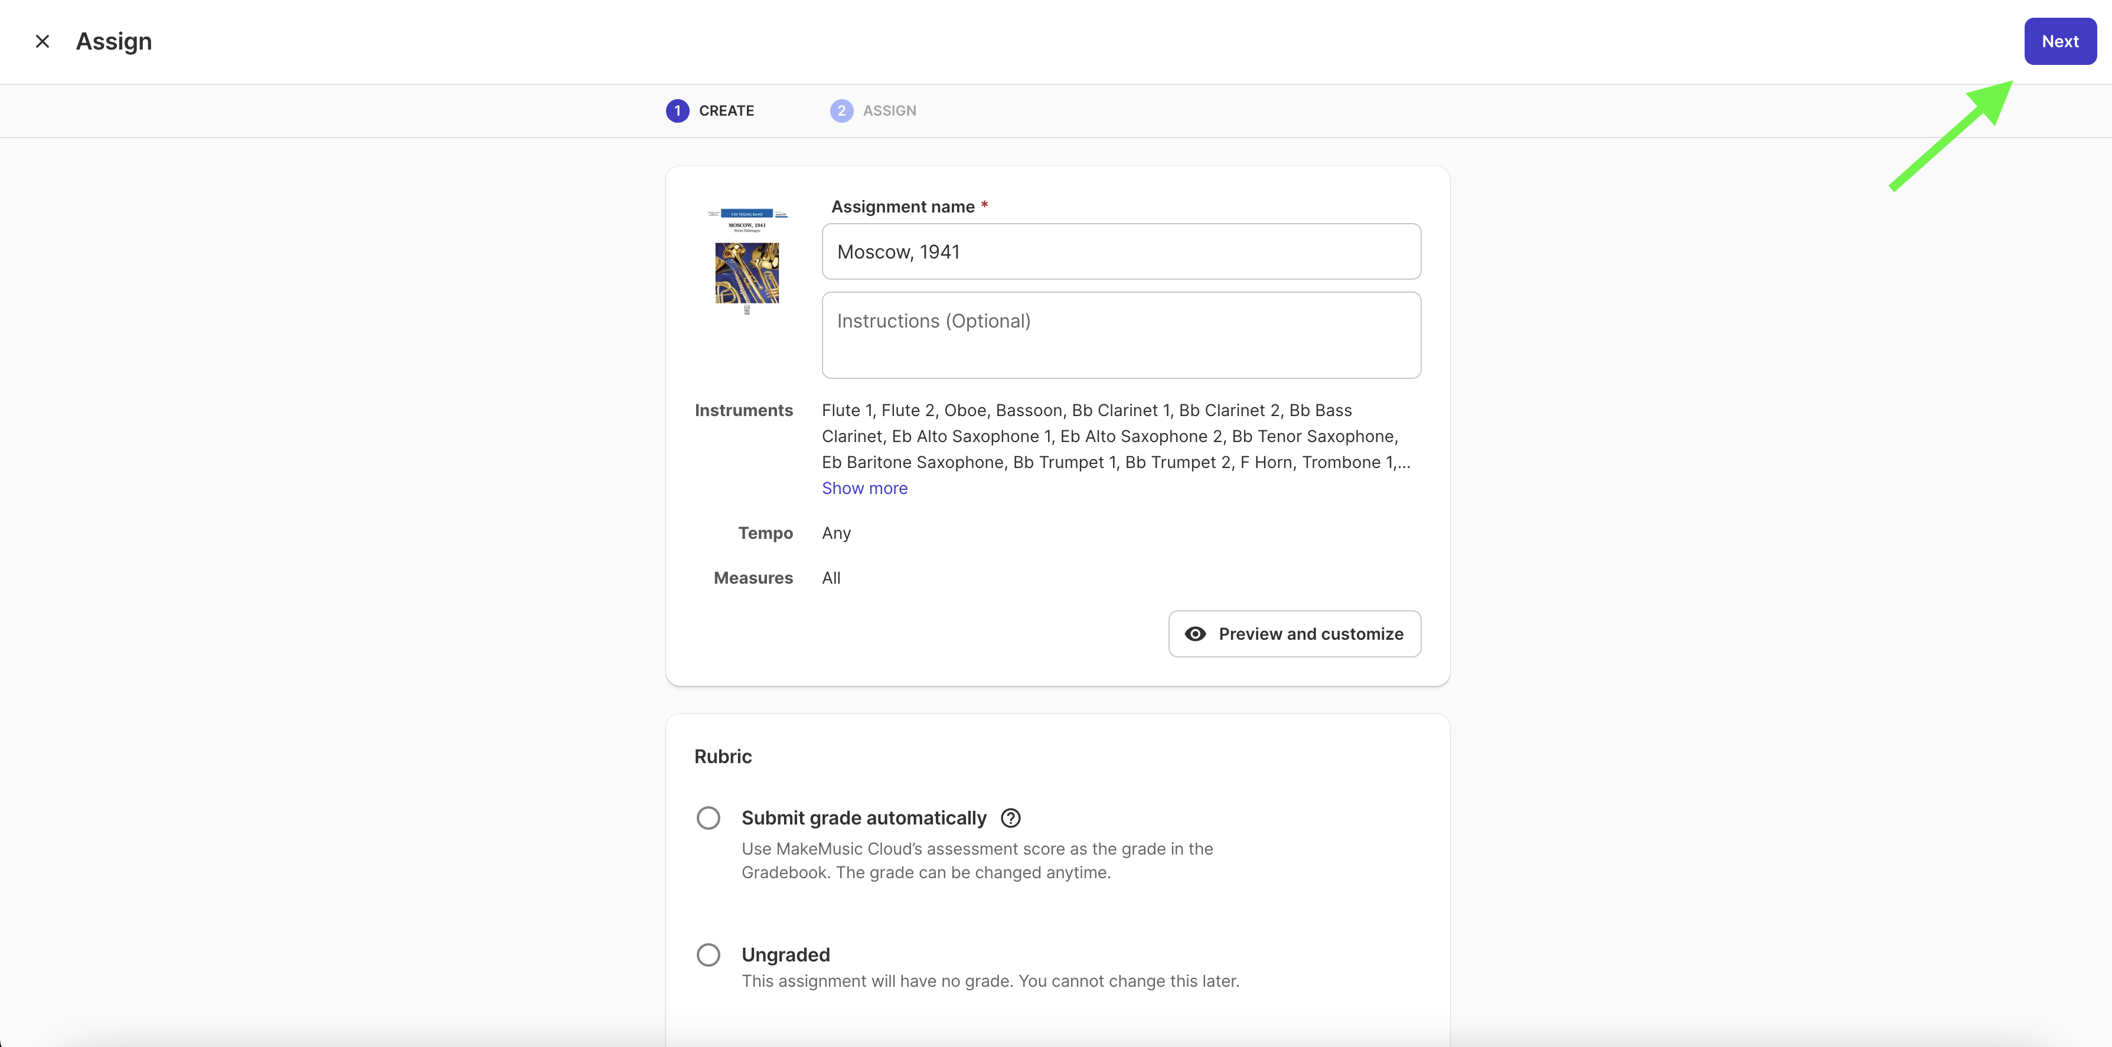
Task: Click the step 1 circle icon
Action: 677,110
